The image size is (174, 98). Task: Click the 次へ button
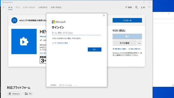[x=95, y=50]
